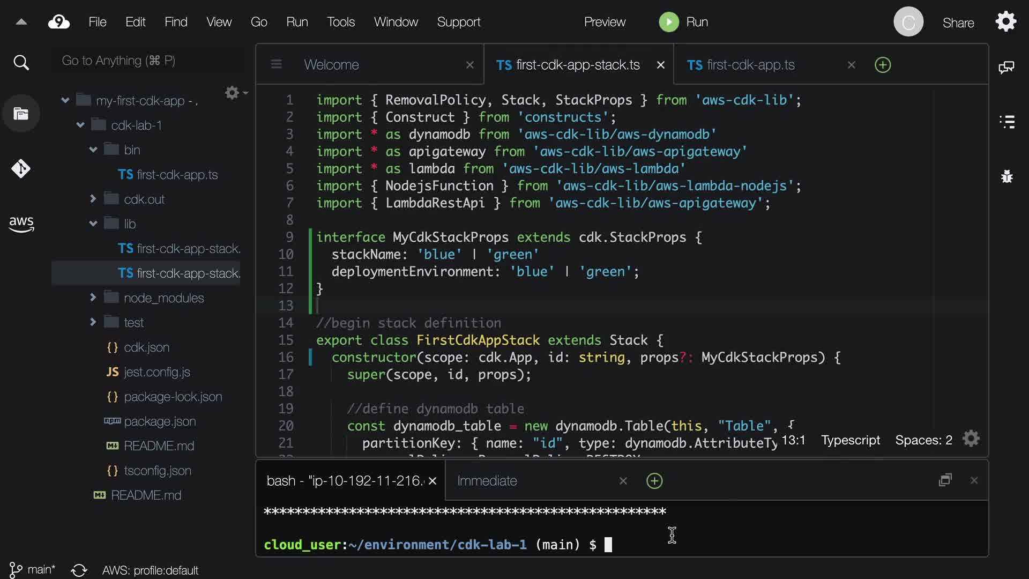Open the Tools menu

(340, 22)
